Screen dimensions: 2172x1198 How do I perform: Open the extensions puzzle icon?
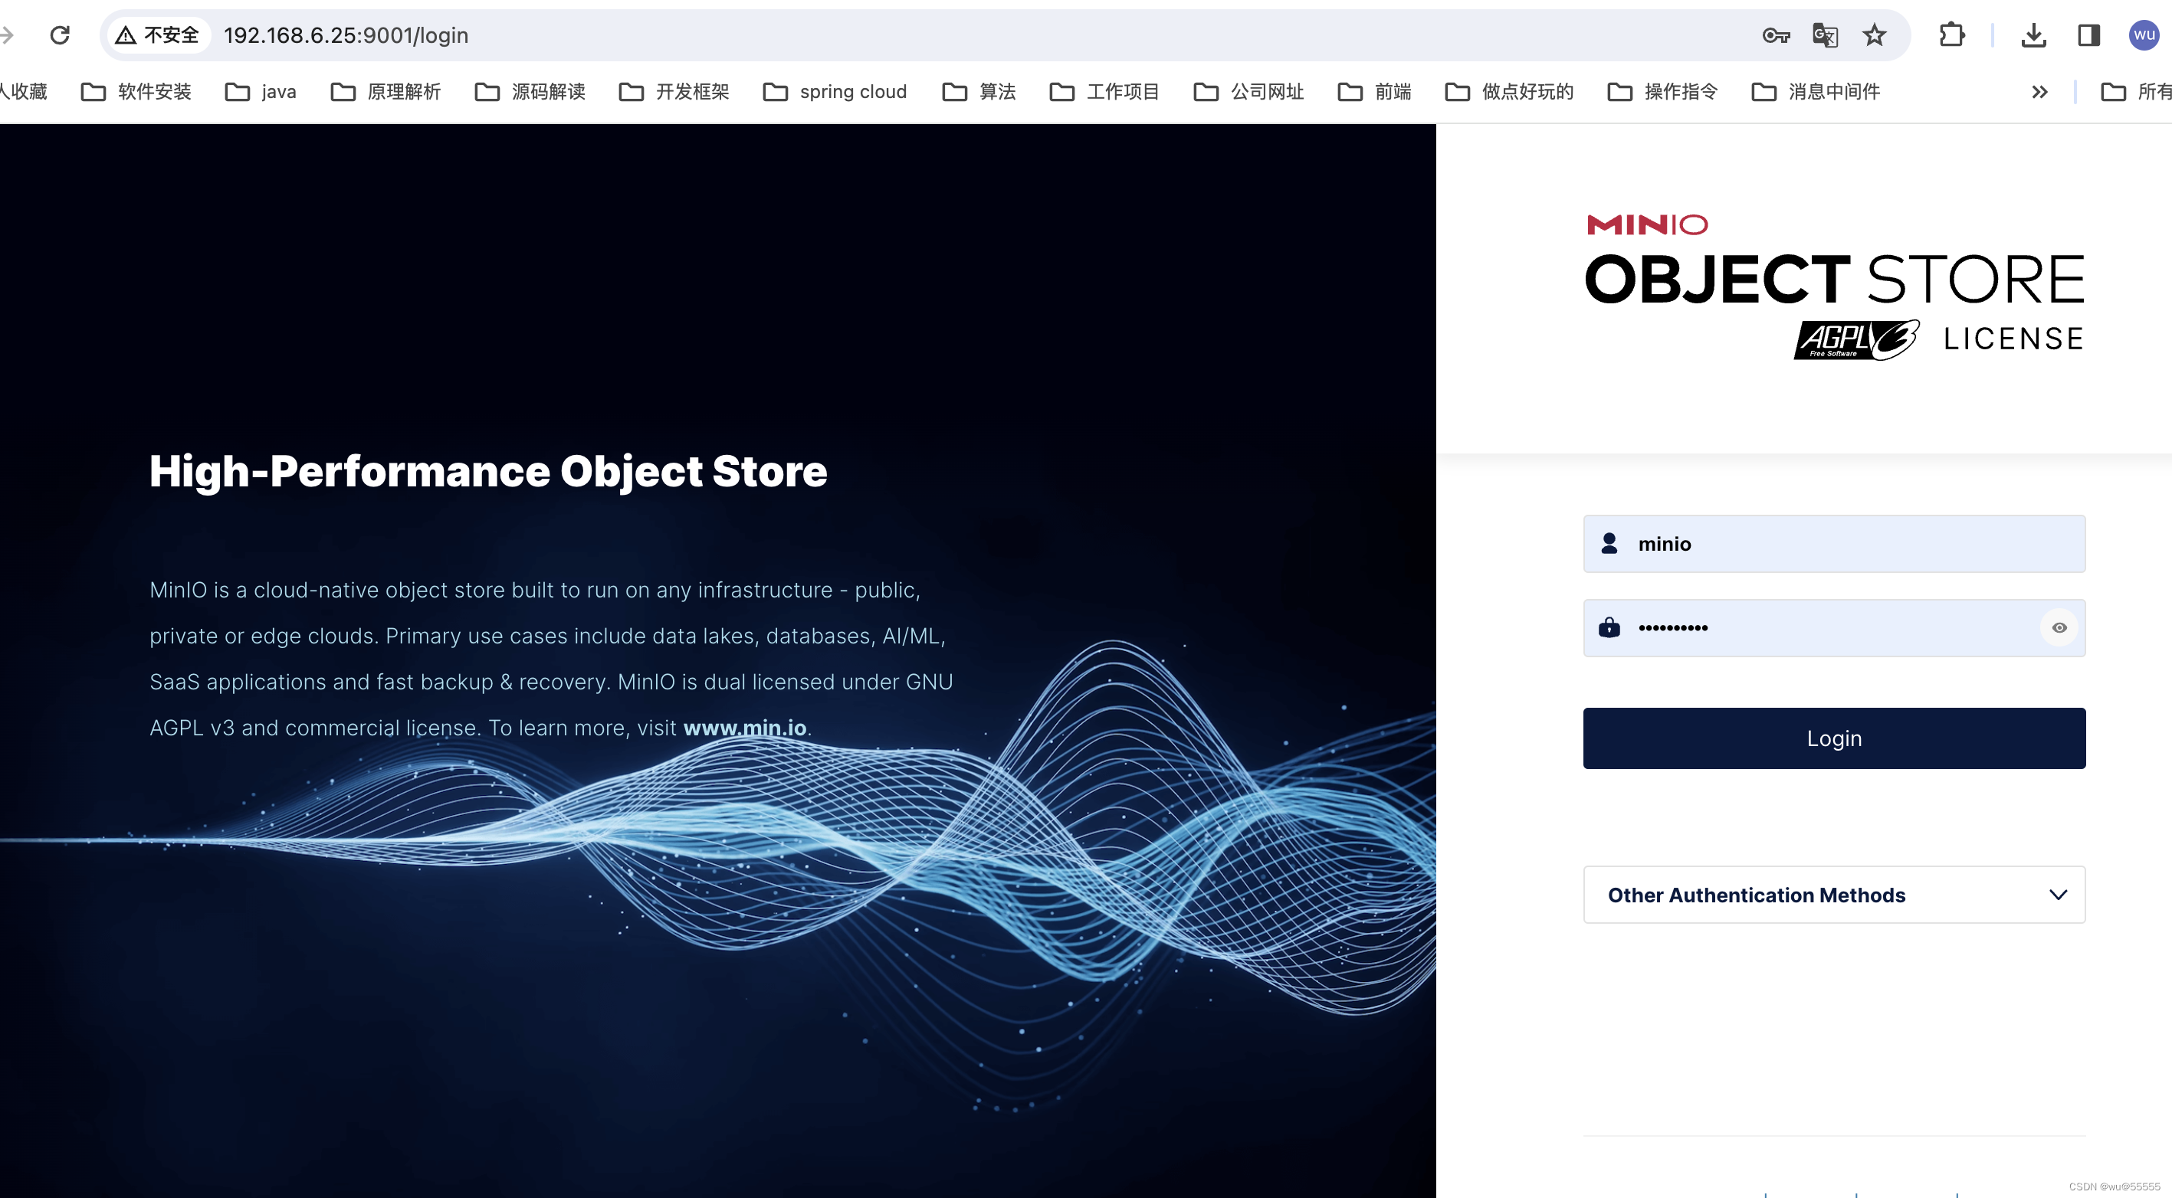coord(1951,35)
